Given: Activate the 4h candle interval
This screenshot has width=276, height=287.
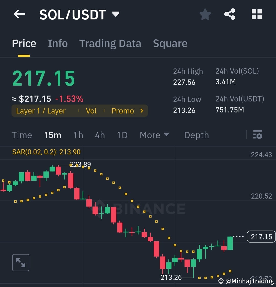Looking at the screenshot, I should point(100,135).
